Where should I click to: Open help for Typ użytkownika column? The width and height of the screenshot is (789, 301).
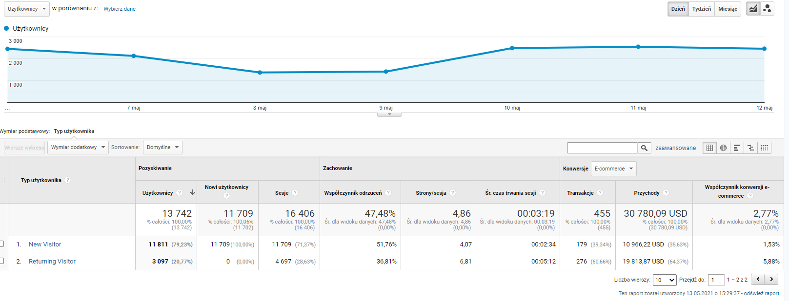coord(68,180)
